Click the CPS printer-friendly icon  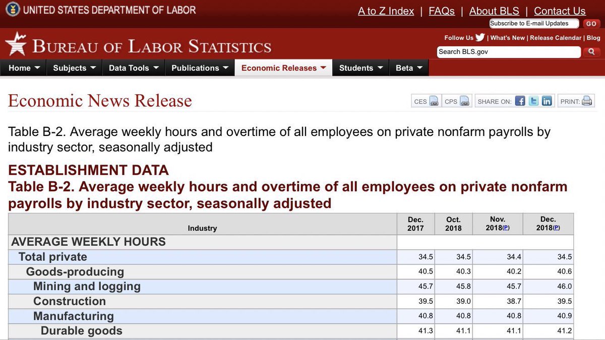pyautogui.click(x=465, y=101)
